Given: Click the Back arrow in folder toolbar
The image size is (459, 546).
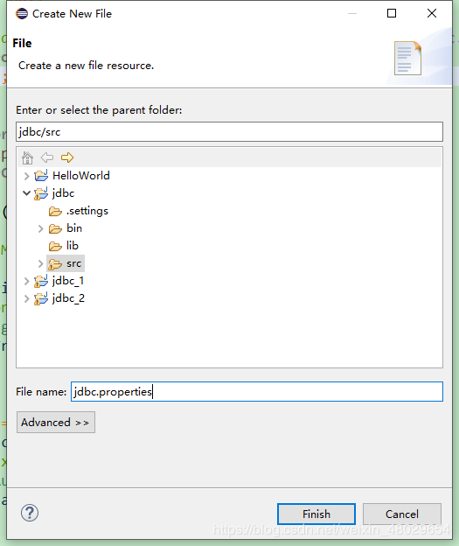Looking at the screenshot, I should coord(47,157).
